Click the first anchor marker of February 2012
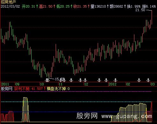 [139, 80]
